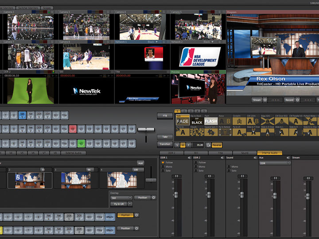This screenshot has height=239, width=319.
Task: Enable Solo on Sound channel
Action: coord(229,170)
